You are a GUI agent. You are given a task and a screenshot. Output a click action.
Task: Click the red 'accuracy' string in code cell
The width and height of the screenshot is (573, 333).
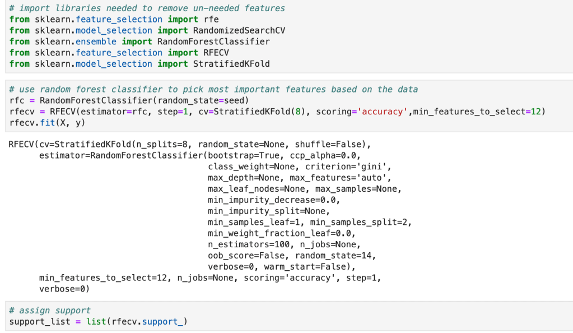click(x=385, y=112)
